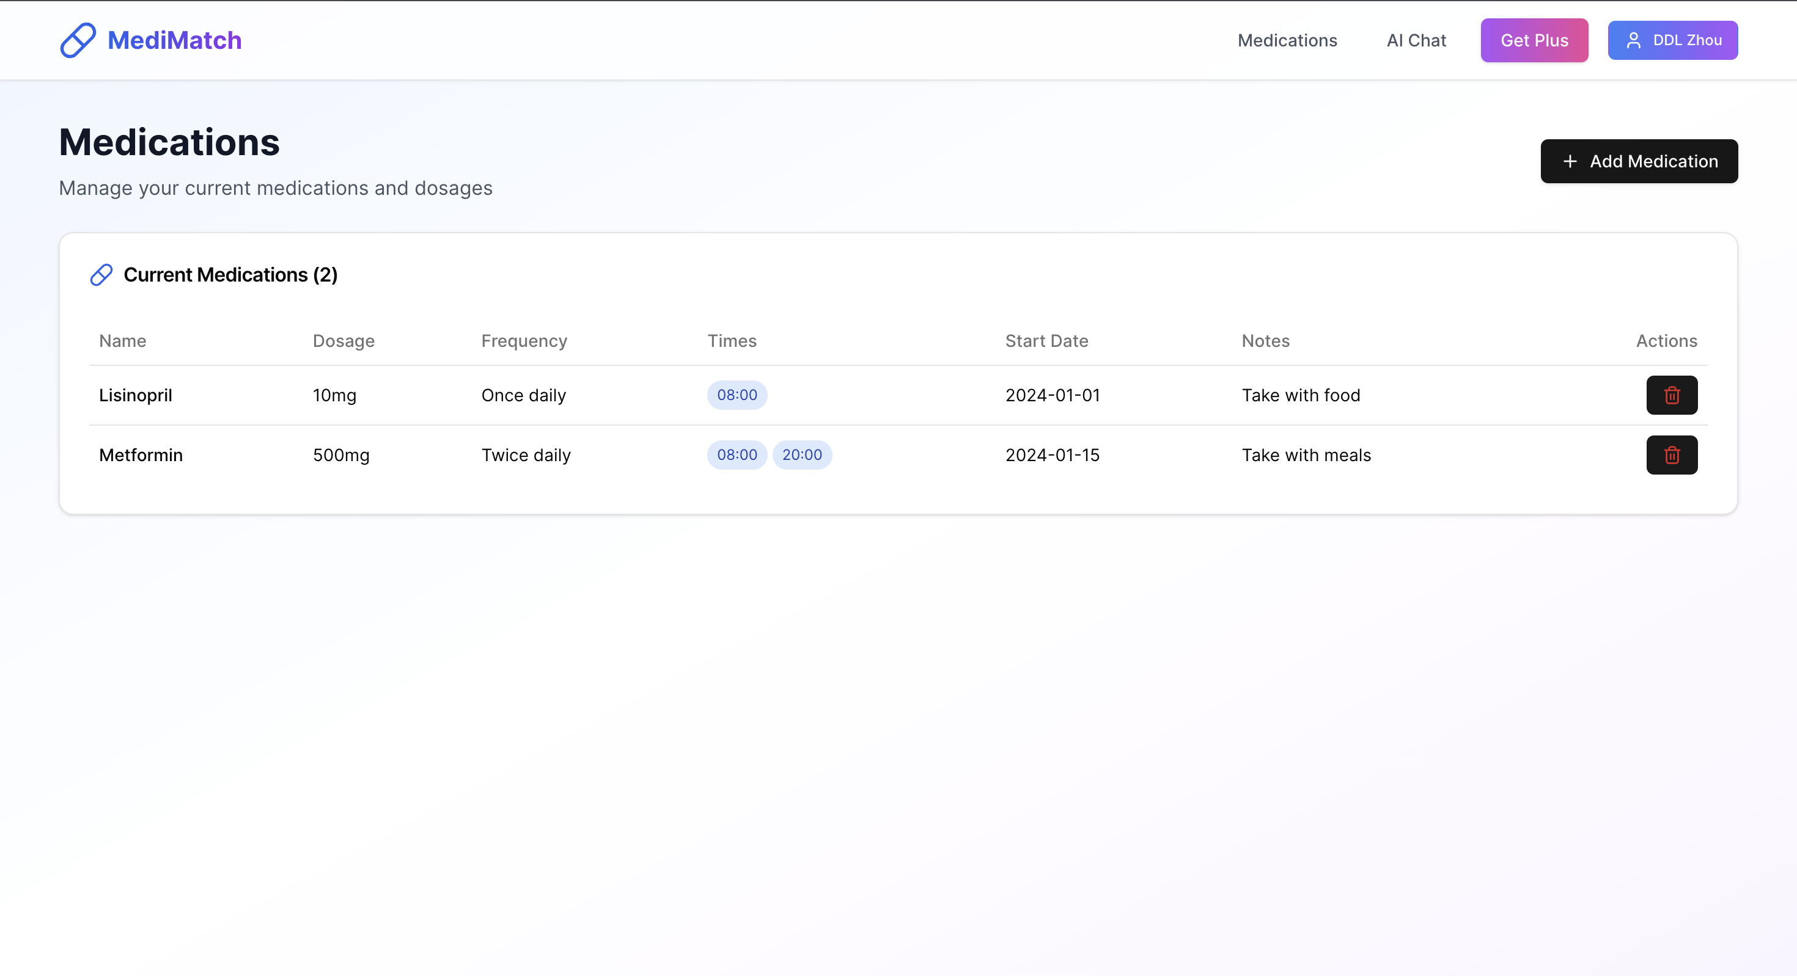Click the Get Plus upgrade button
Image resolution: width=1797 pixels, height=976 pixels.
pos(1534,40)
